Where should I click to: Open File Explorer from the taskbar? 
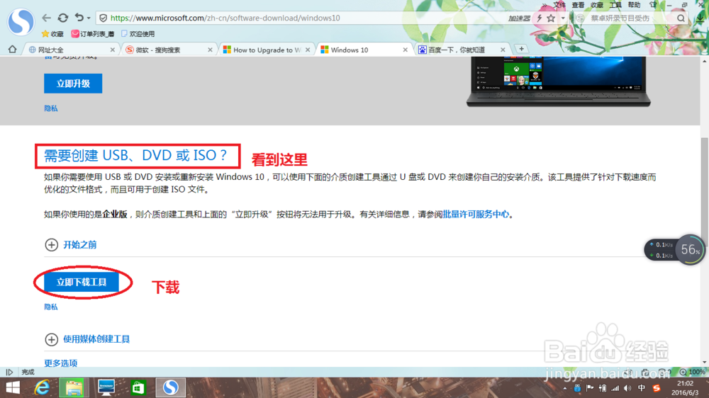tap(73, 387)
